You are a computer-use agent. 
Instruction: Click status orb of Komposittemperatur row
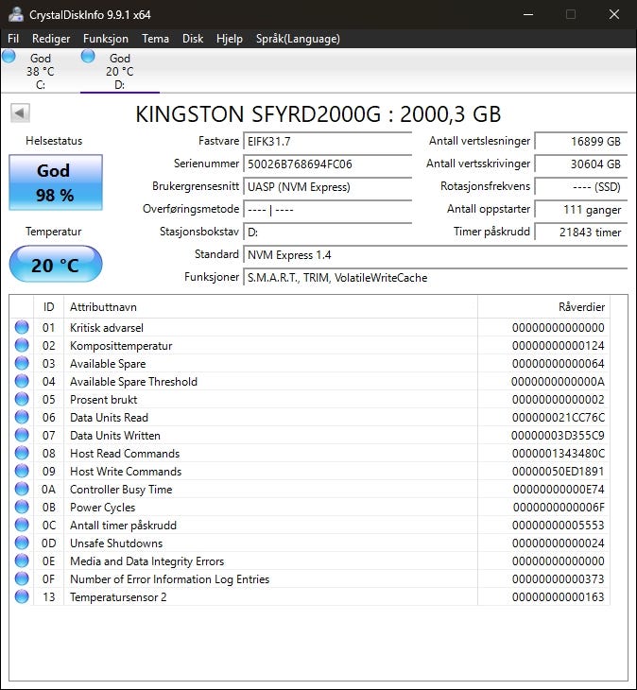pyautogui.click(x=22, y=345)
